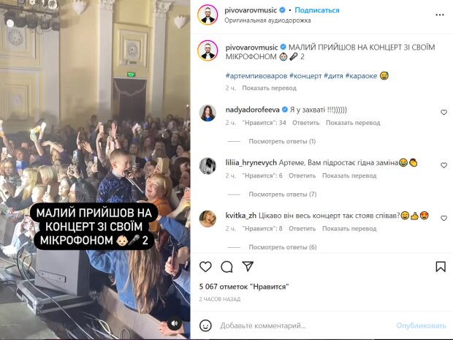Click the Добавьте комментарий input field
Viewport: 453px width, 340px height.
(305, 326)
